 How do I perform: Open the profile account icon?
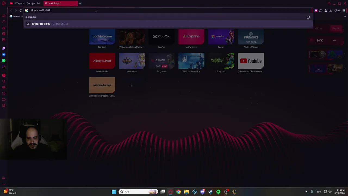pos(326,10)
